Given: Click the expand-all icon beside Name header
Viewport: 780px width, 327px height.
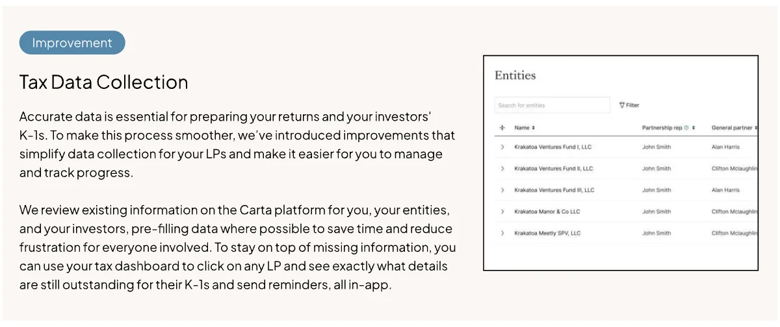Looking at the screenshot, I should 502,128.
